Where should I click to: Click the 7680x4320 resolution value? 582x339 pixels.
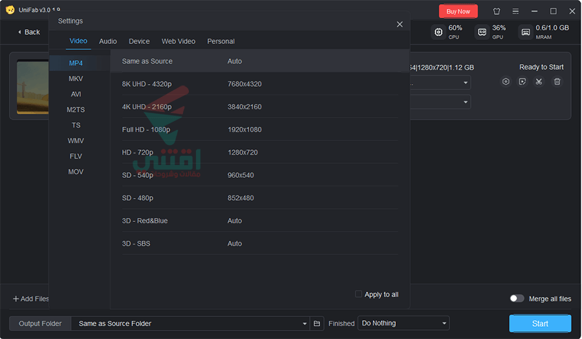(244, 84)
